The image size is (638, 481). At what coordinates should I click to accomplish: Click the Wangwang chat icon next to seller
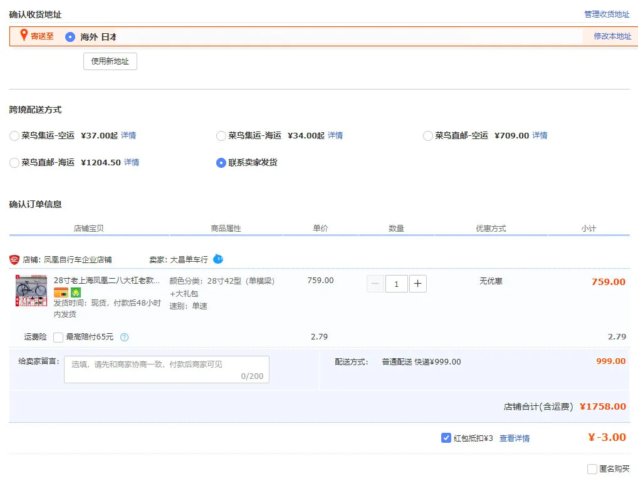click(218, 259)
